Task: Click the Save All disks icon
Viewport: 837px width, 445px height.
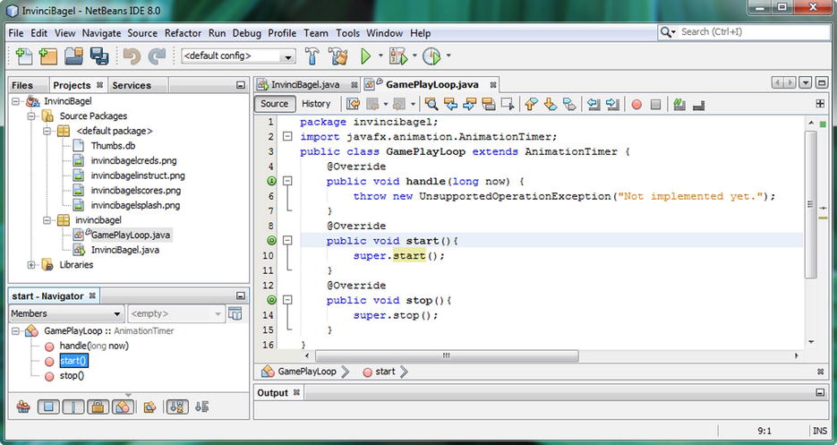Action: (x=99, y=56)
